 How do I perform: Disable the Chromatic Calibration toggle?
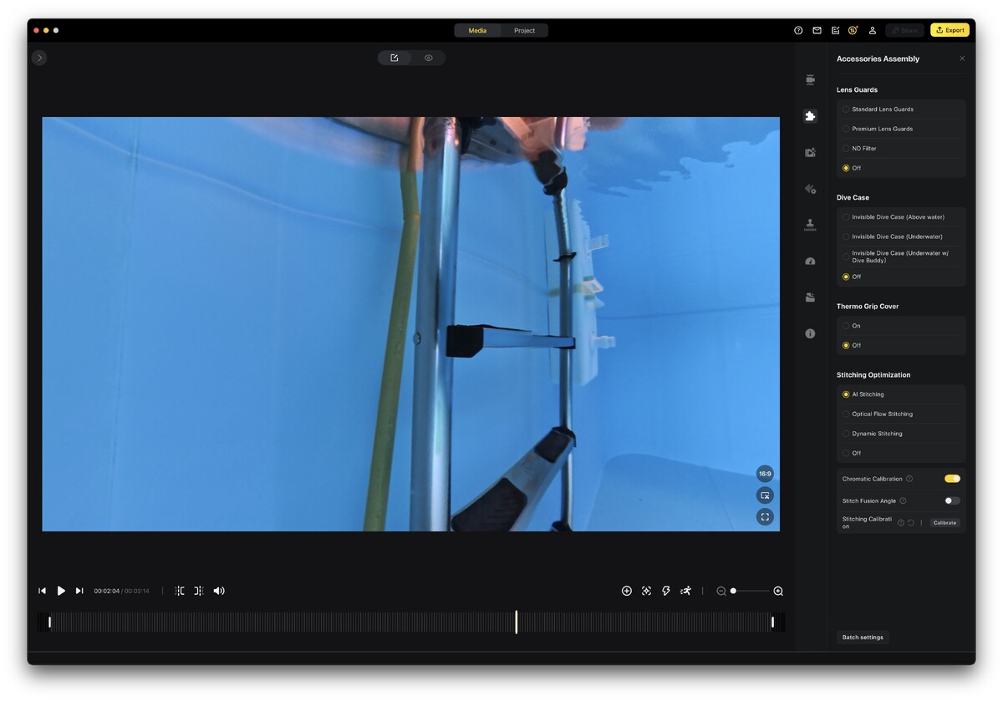pyautogui.click(x=952, y=479)
